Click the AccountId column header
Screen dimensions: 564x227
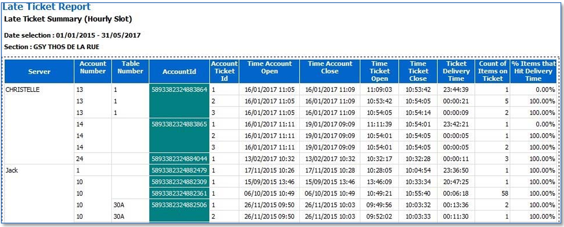(x=179, y=71)
